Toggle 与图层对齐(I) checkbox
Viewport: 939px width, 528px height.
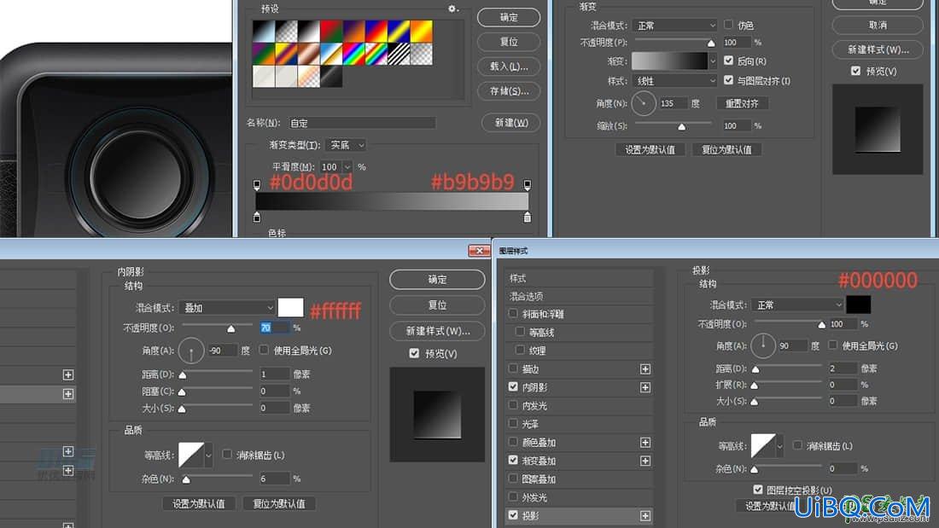pyautogui.click(x=728, y=79)
